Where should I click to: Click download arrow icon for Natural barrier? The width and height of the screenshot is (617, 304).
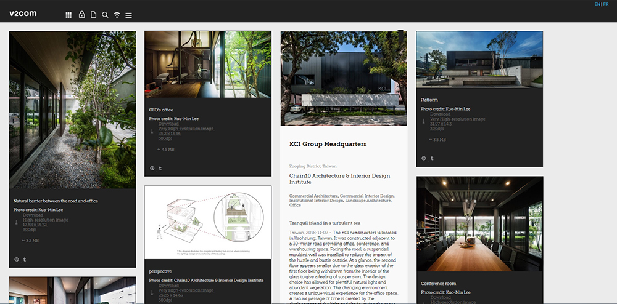coord(17,222)
